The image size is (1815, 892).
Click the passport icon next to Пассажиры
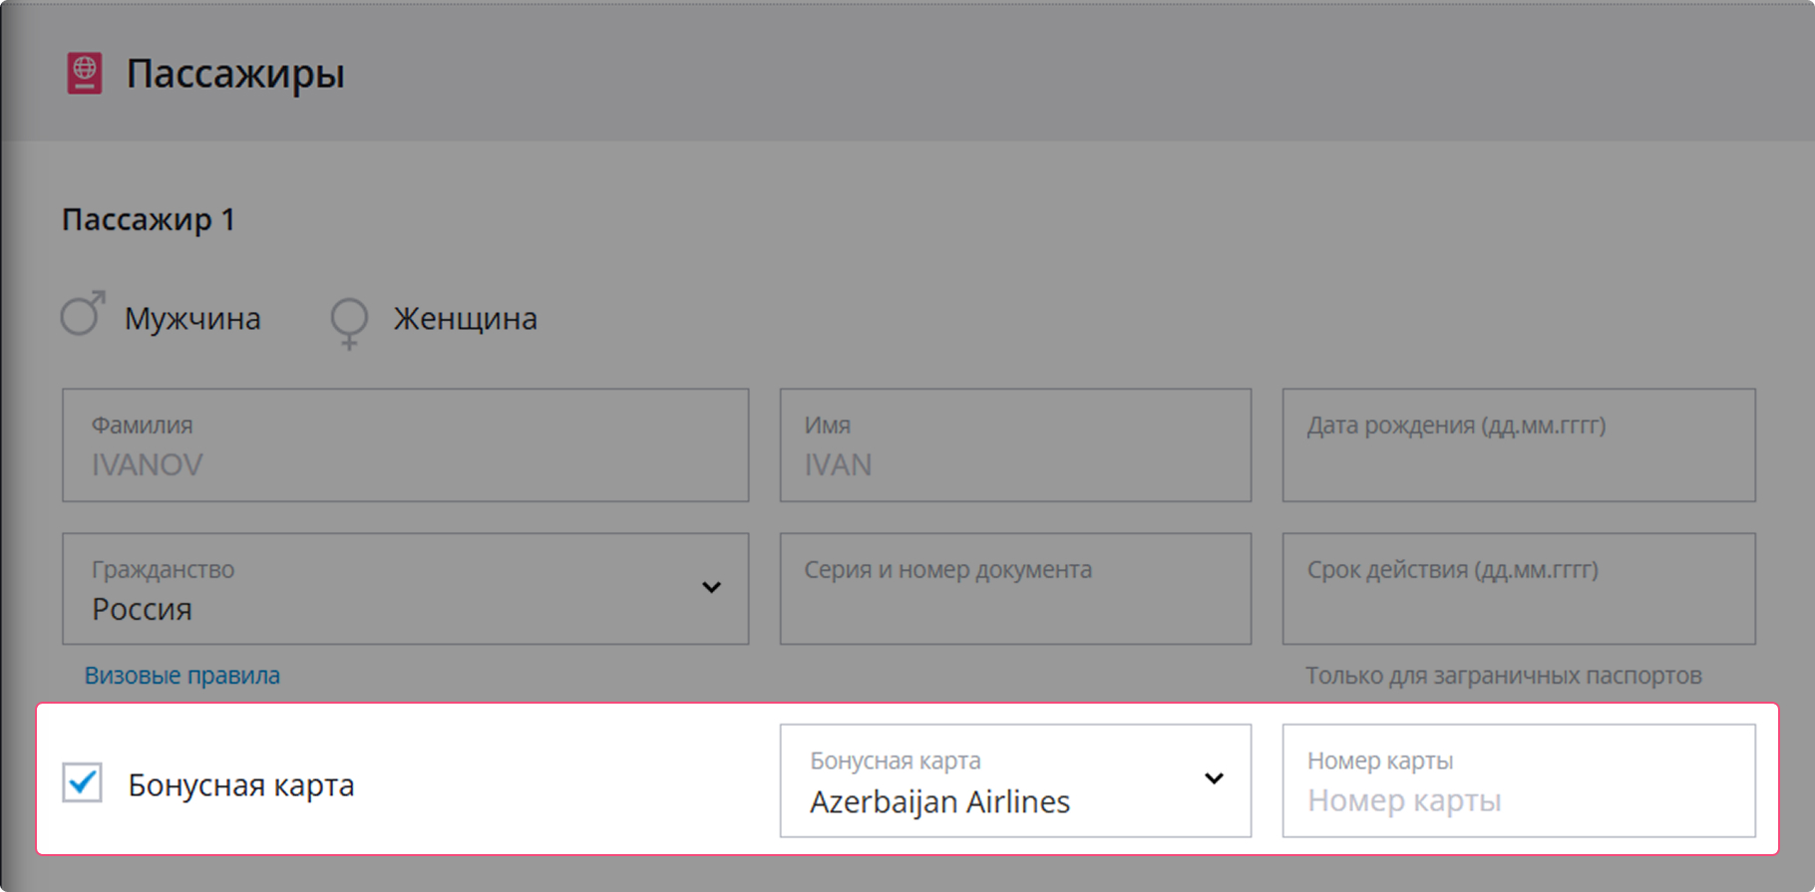[85, 73]
